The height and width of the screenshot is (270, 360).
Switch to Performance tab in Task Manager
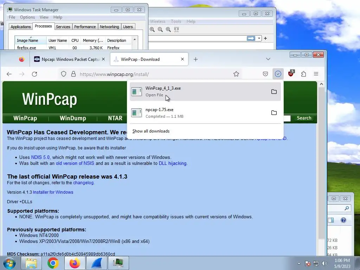coord(85,27)
